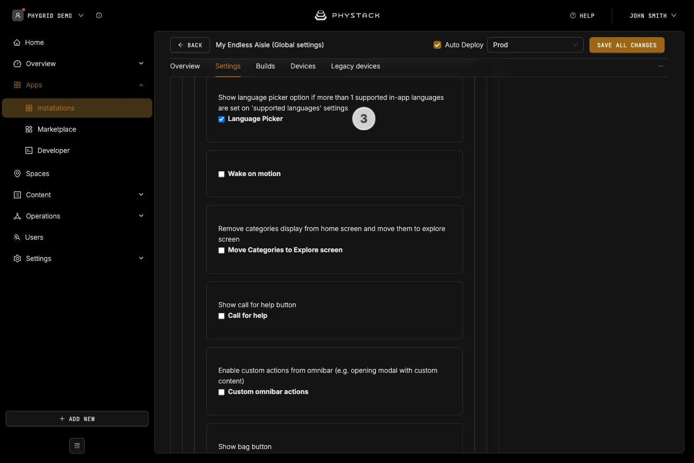
Task: Click the Add New button
Action: [x=77, y=419]
